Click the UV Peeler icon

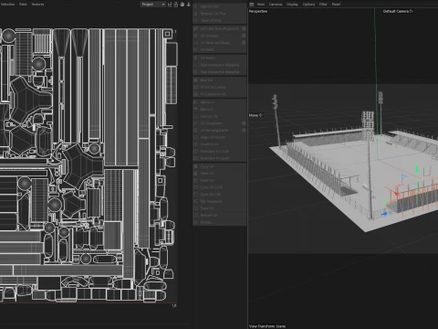pos(196,58)
